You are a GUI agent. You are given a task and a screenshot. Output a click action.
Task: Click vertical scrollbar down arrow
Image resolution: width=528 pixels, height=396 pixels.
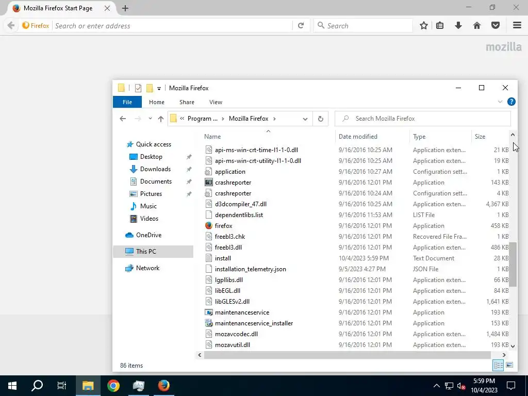513,346
